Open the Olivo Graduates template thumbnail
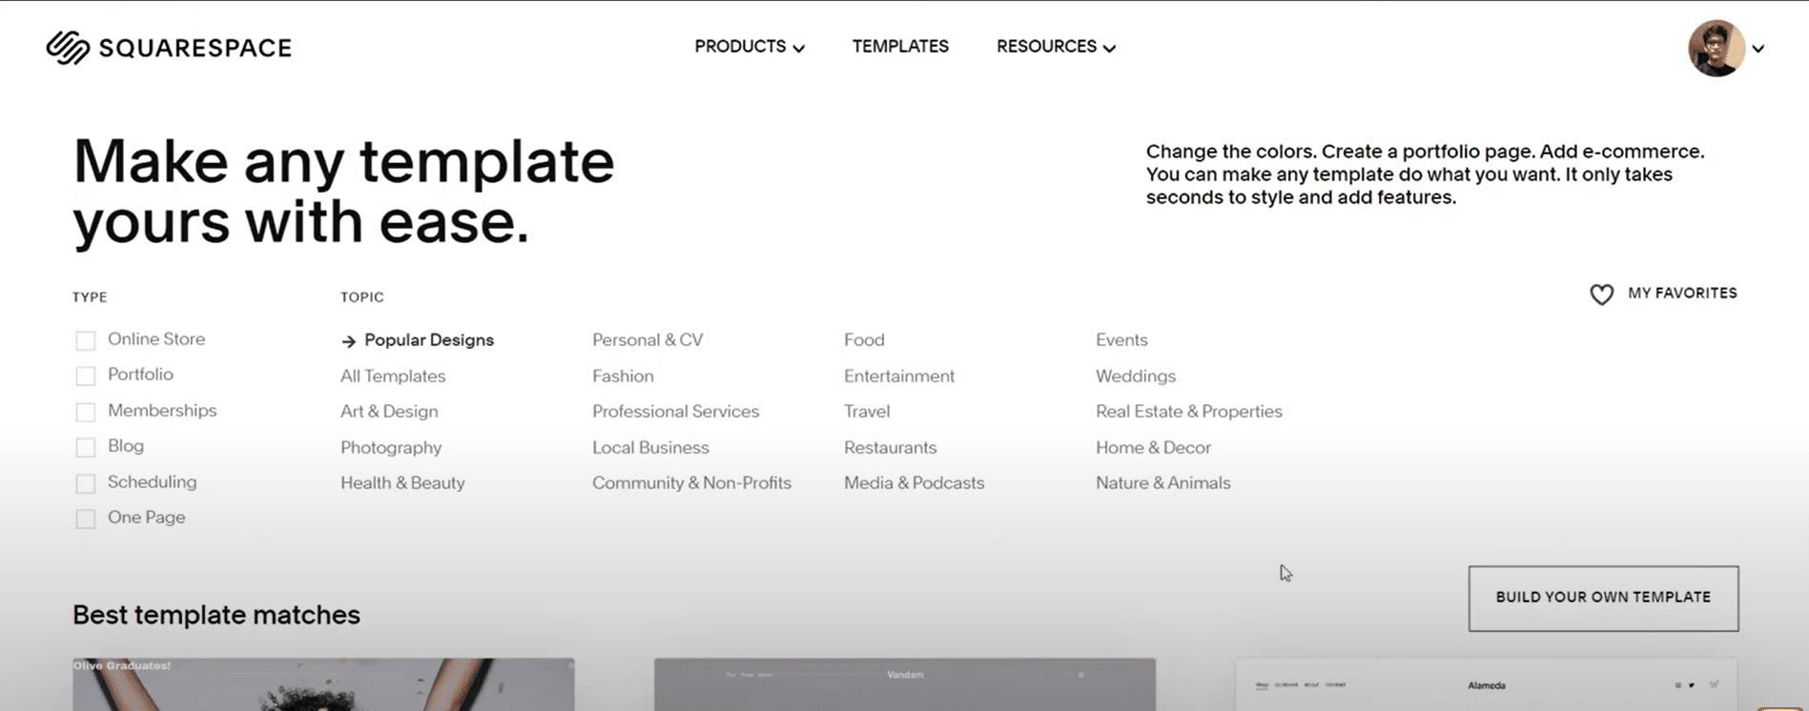Image resolution: width=1809 pixels, height=711 pixels. (x=323, y=684)
